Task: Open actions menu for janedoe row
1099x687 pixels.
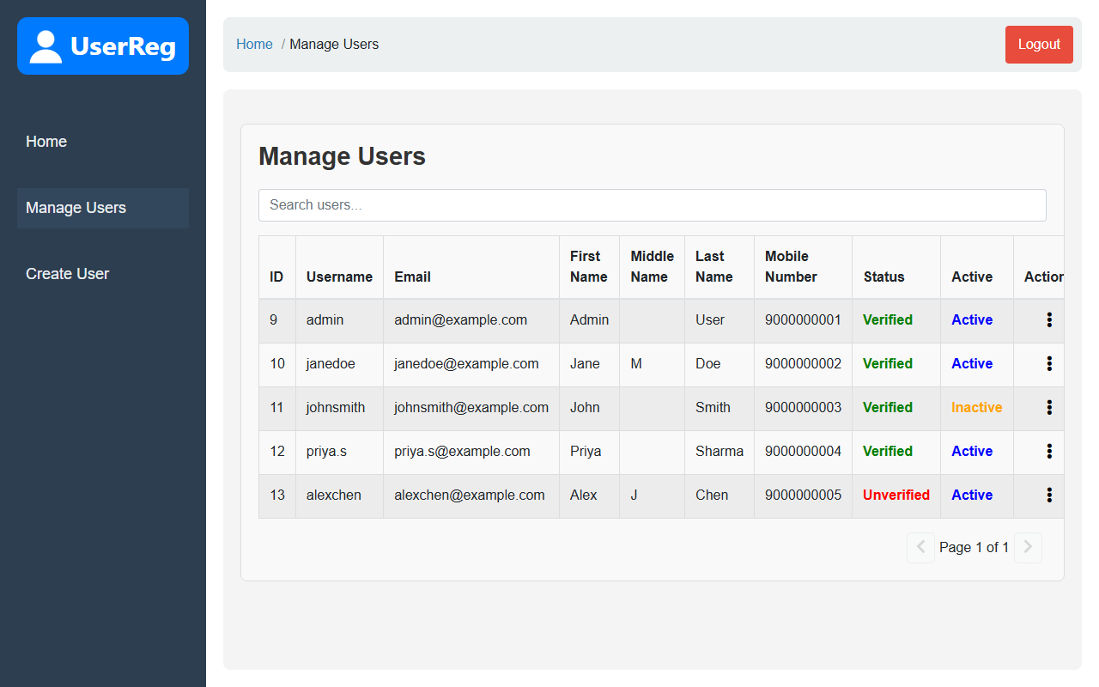Action: coord(1049,363)
